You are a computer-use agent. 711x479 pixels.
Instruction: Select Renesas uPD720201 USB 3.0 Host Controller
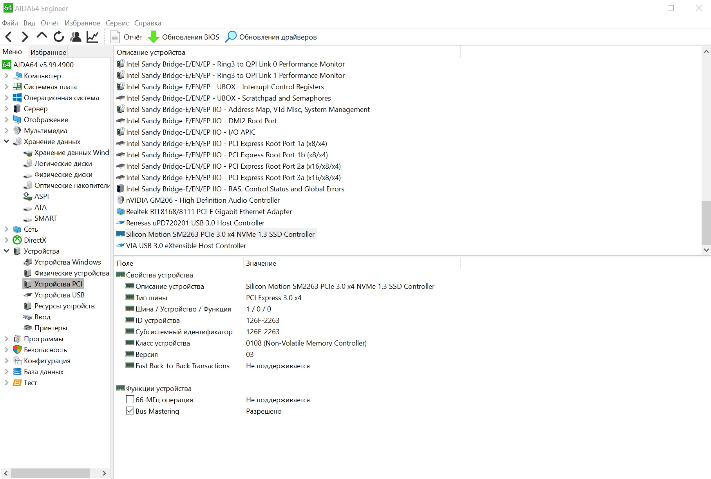tap(195, 223)
